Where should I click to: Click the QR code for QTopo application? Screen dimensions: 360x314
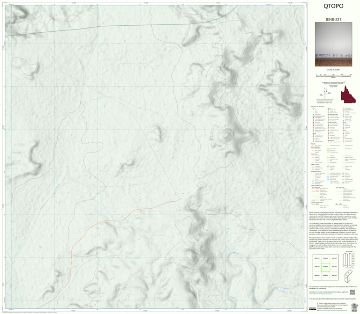(x=352, y=292)
